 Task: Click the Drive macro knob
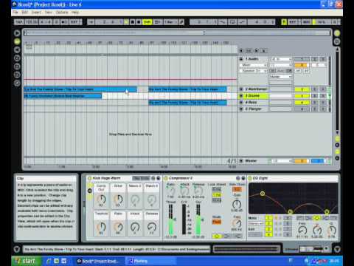click(118, 199)
